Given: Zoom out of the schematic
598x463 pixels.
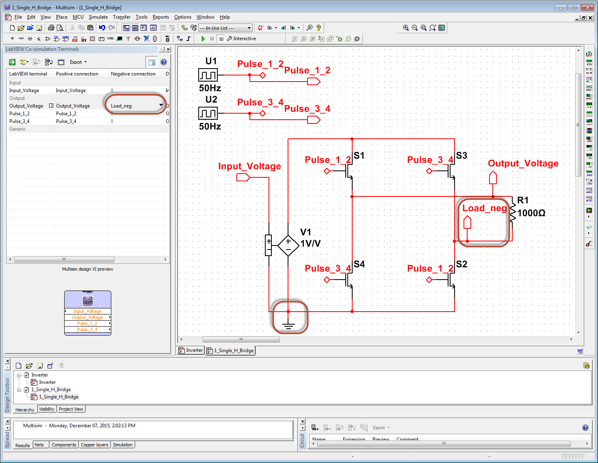Looking at the screenshot, I should [x=415, y=28].
